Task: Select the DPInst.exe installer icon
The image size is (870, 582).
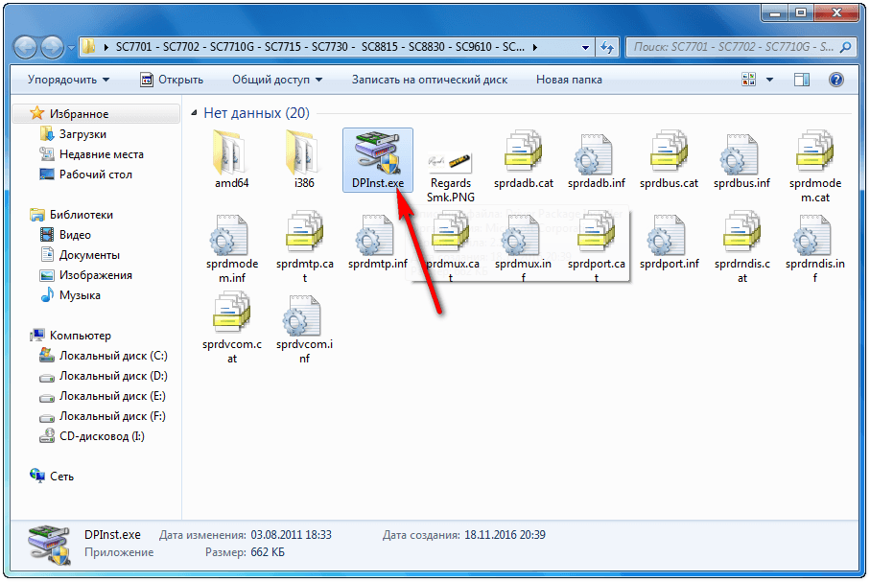Action: coord(377,153)
